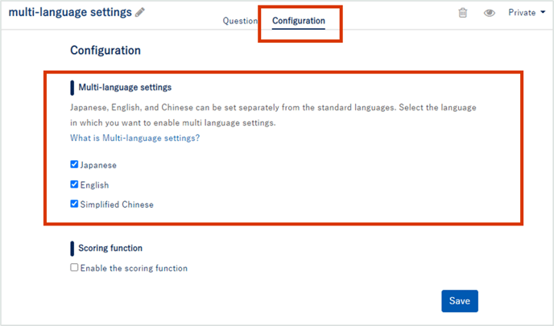Toggle the English language checkbox
The image size is (554, 326).
[74, 184]
